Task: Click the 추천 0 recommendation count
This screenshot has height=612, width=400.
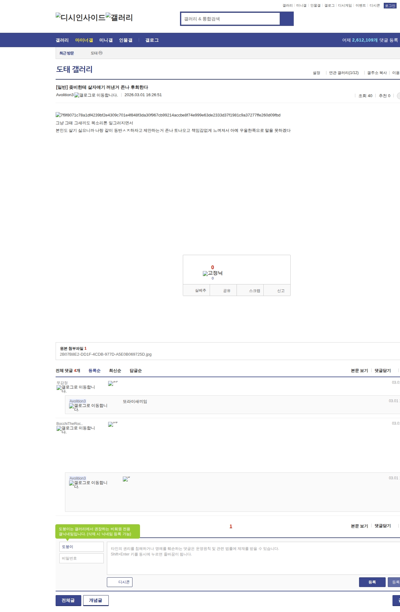Action: click(x=384, y=96)
